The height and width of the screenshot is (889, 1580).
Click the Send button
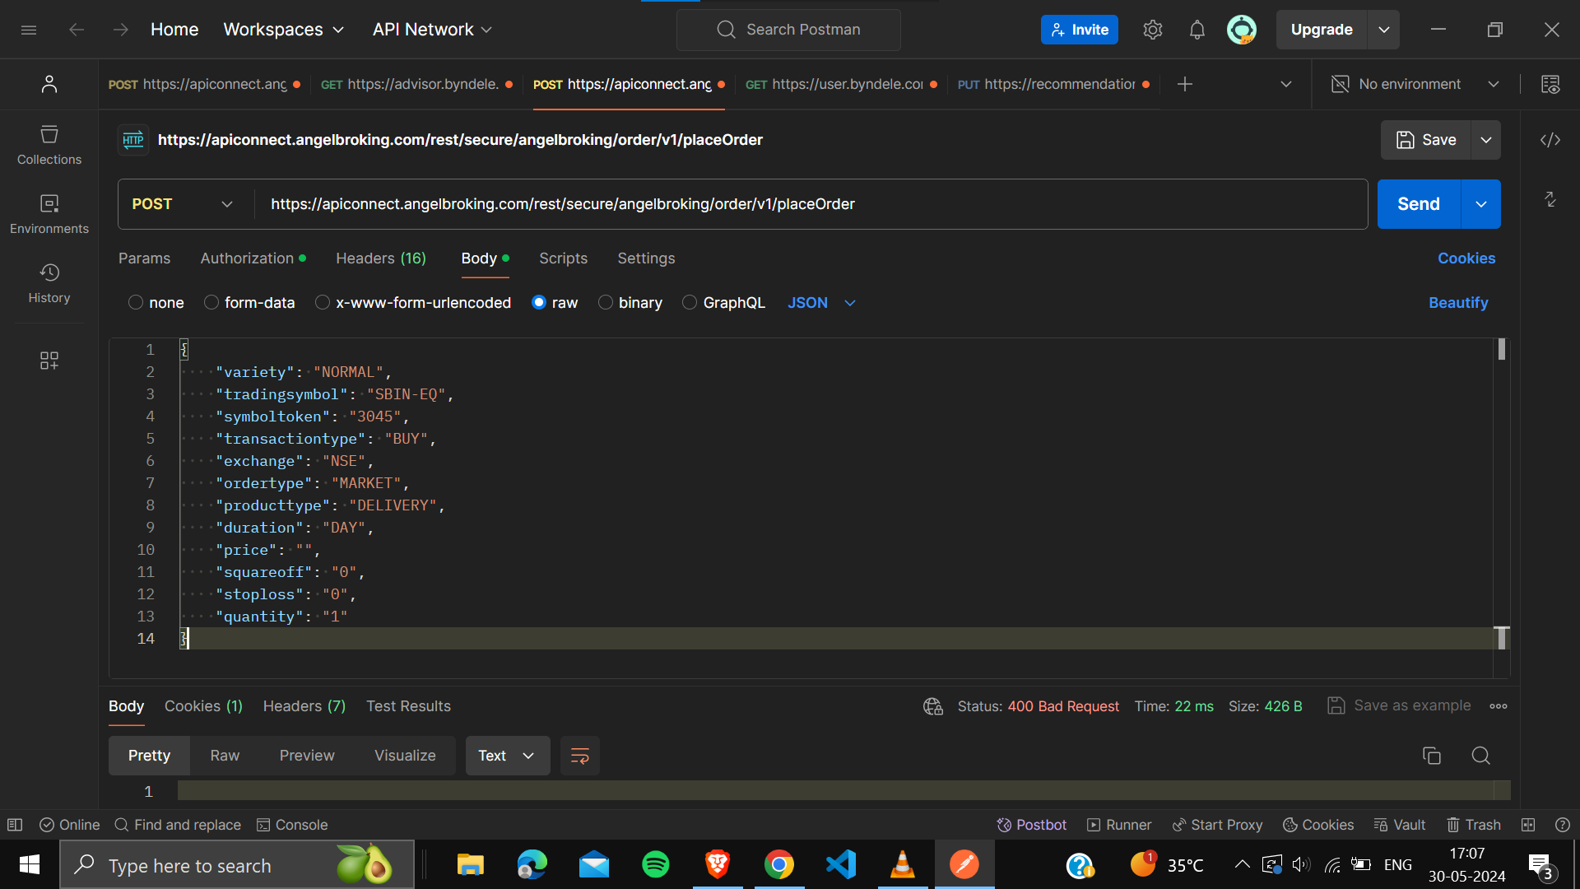[1419, 204]
